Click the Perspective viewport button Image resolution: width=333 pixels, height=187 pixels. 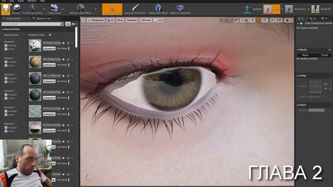[x=96, y=20]
